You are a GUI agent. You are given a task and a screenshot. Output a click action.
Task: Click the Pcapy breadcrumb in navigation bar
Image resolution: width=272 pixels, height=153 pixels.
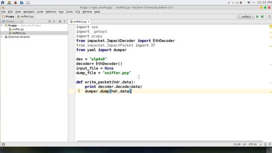click(8, 17)
